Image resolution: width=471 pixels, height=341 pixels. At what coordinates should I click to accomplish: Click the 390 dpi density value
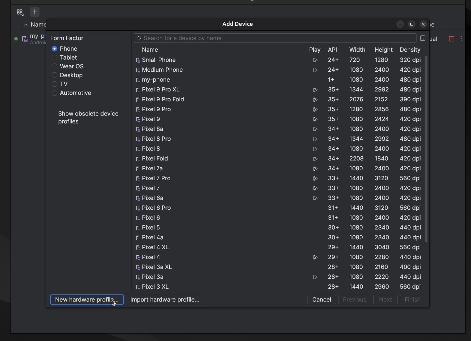tap(410, 99)
